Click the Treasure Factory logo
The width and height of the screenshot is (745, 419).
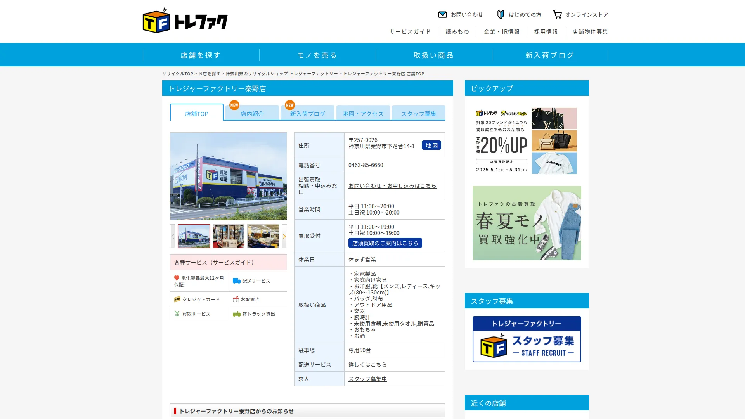(x=185, y=20)
